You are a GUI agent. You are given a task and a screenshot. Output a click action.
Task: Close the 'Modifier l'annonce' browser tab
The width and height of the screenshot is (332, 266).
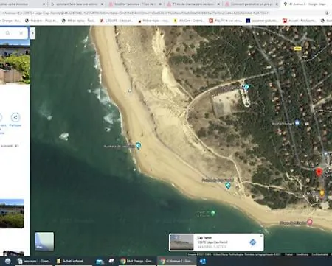click(x=160, y=4)
